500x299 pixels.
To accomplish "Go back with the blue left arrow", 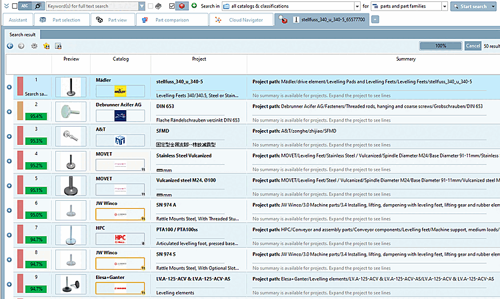I will (x=10, y=46).
